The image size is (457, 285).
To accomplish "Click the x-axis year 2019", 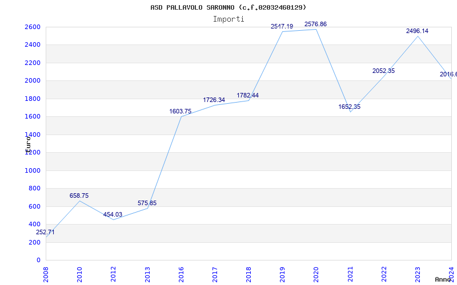I will tap(282, 274).
